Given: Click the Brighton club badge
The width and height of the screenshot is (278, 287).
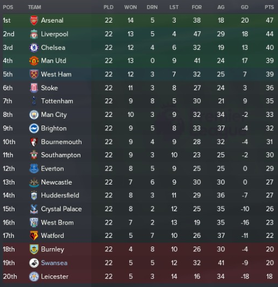Looking at the screenshot, I should 34,128.
